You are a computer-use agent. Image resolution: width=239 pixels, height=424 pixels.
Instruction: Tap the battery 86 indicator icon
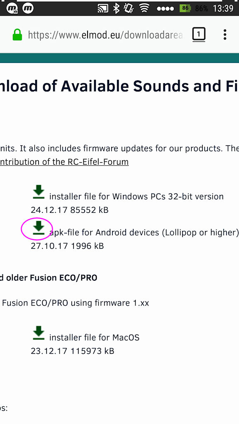pos(185,8)
